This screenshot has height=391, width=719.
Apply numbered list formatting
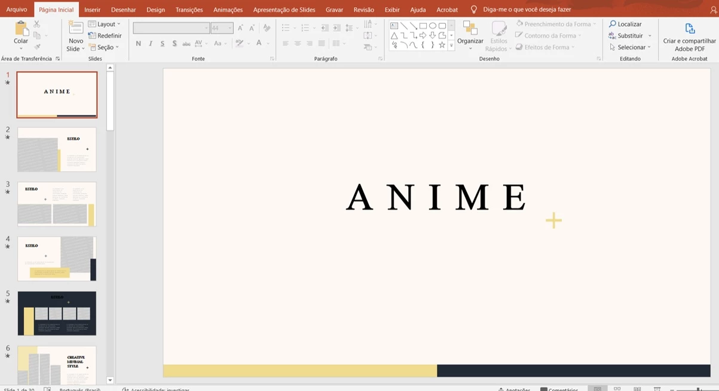pyautogui.click(x=307, y=28)
